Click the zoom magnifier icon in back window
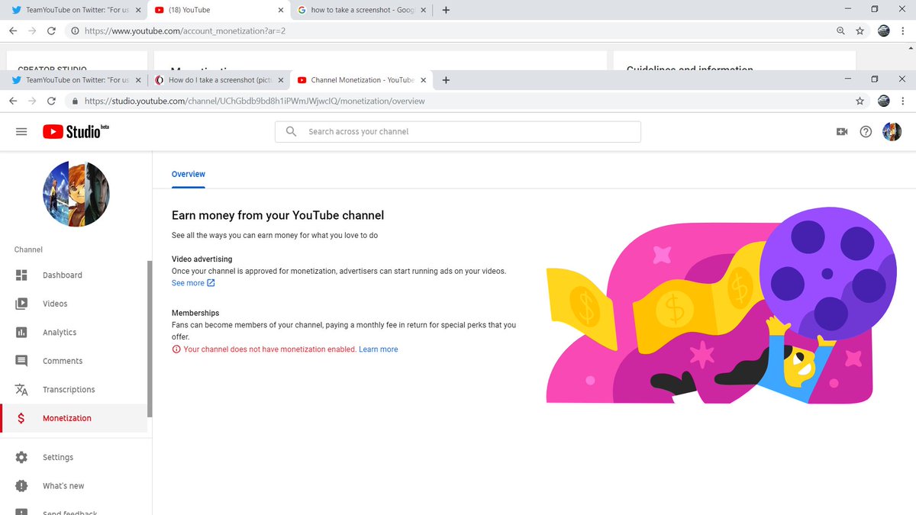Viewport: 916px width, 515px height. (x=840, y=31)
